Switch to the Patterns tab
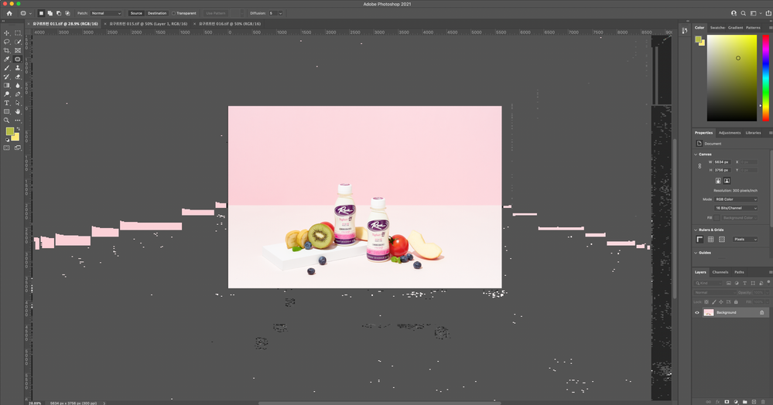This screenshot has width=773, height=405. 753,28
